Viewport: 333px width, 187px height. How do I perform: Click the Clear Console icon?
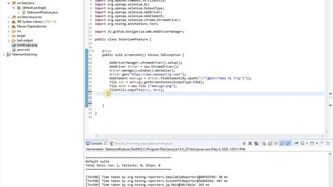264,143
